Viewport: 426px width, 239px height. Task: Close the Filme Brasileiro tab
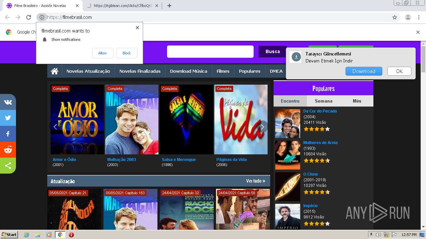[77, 6]
